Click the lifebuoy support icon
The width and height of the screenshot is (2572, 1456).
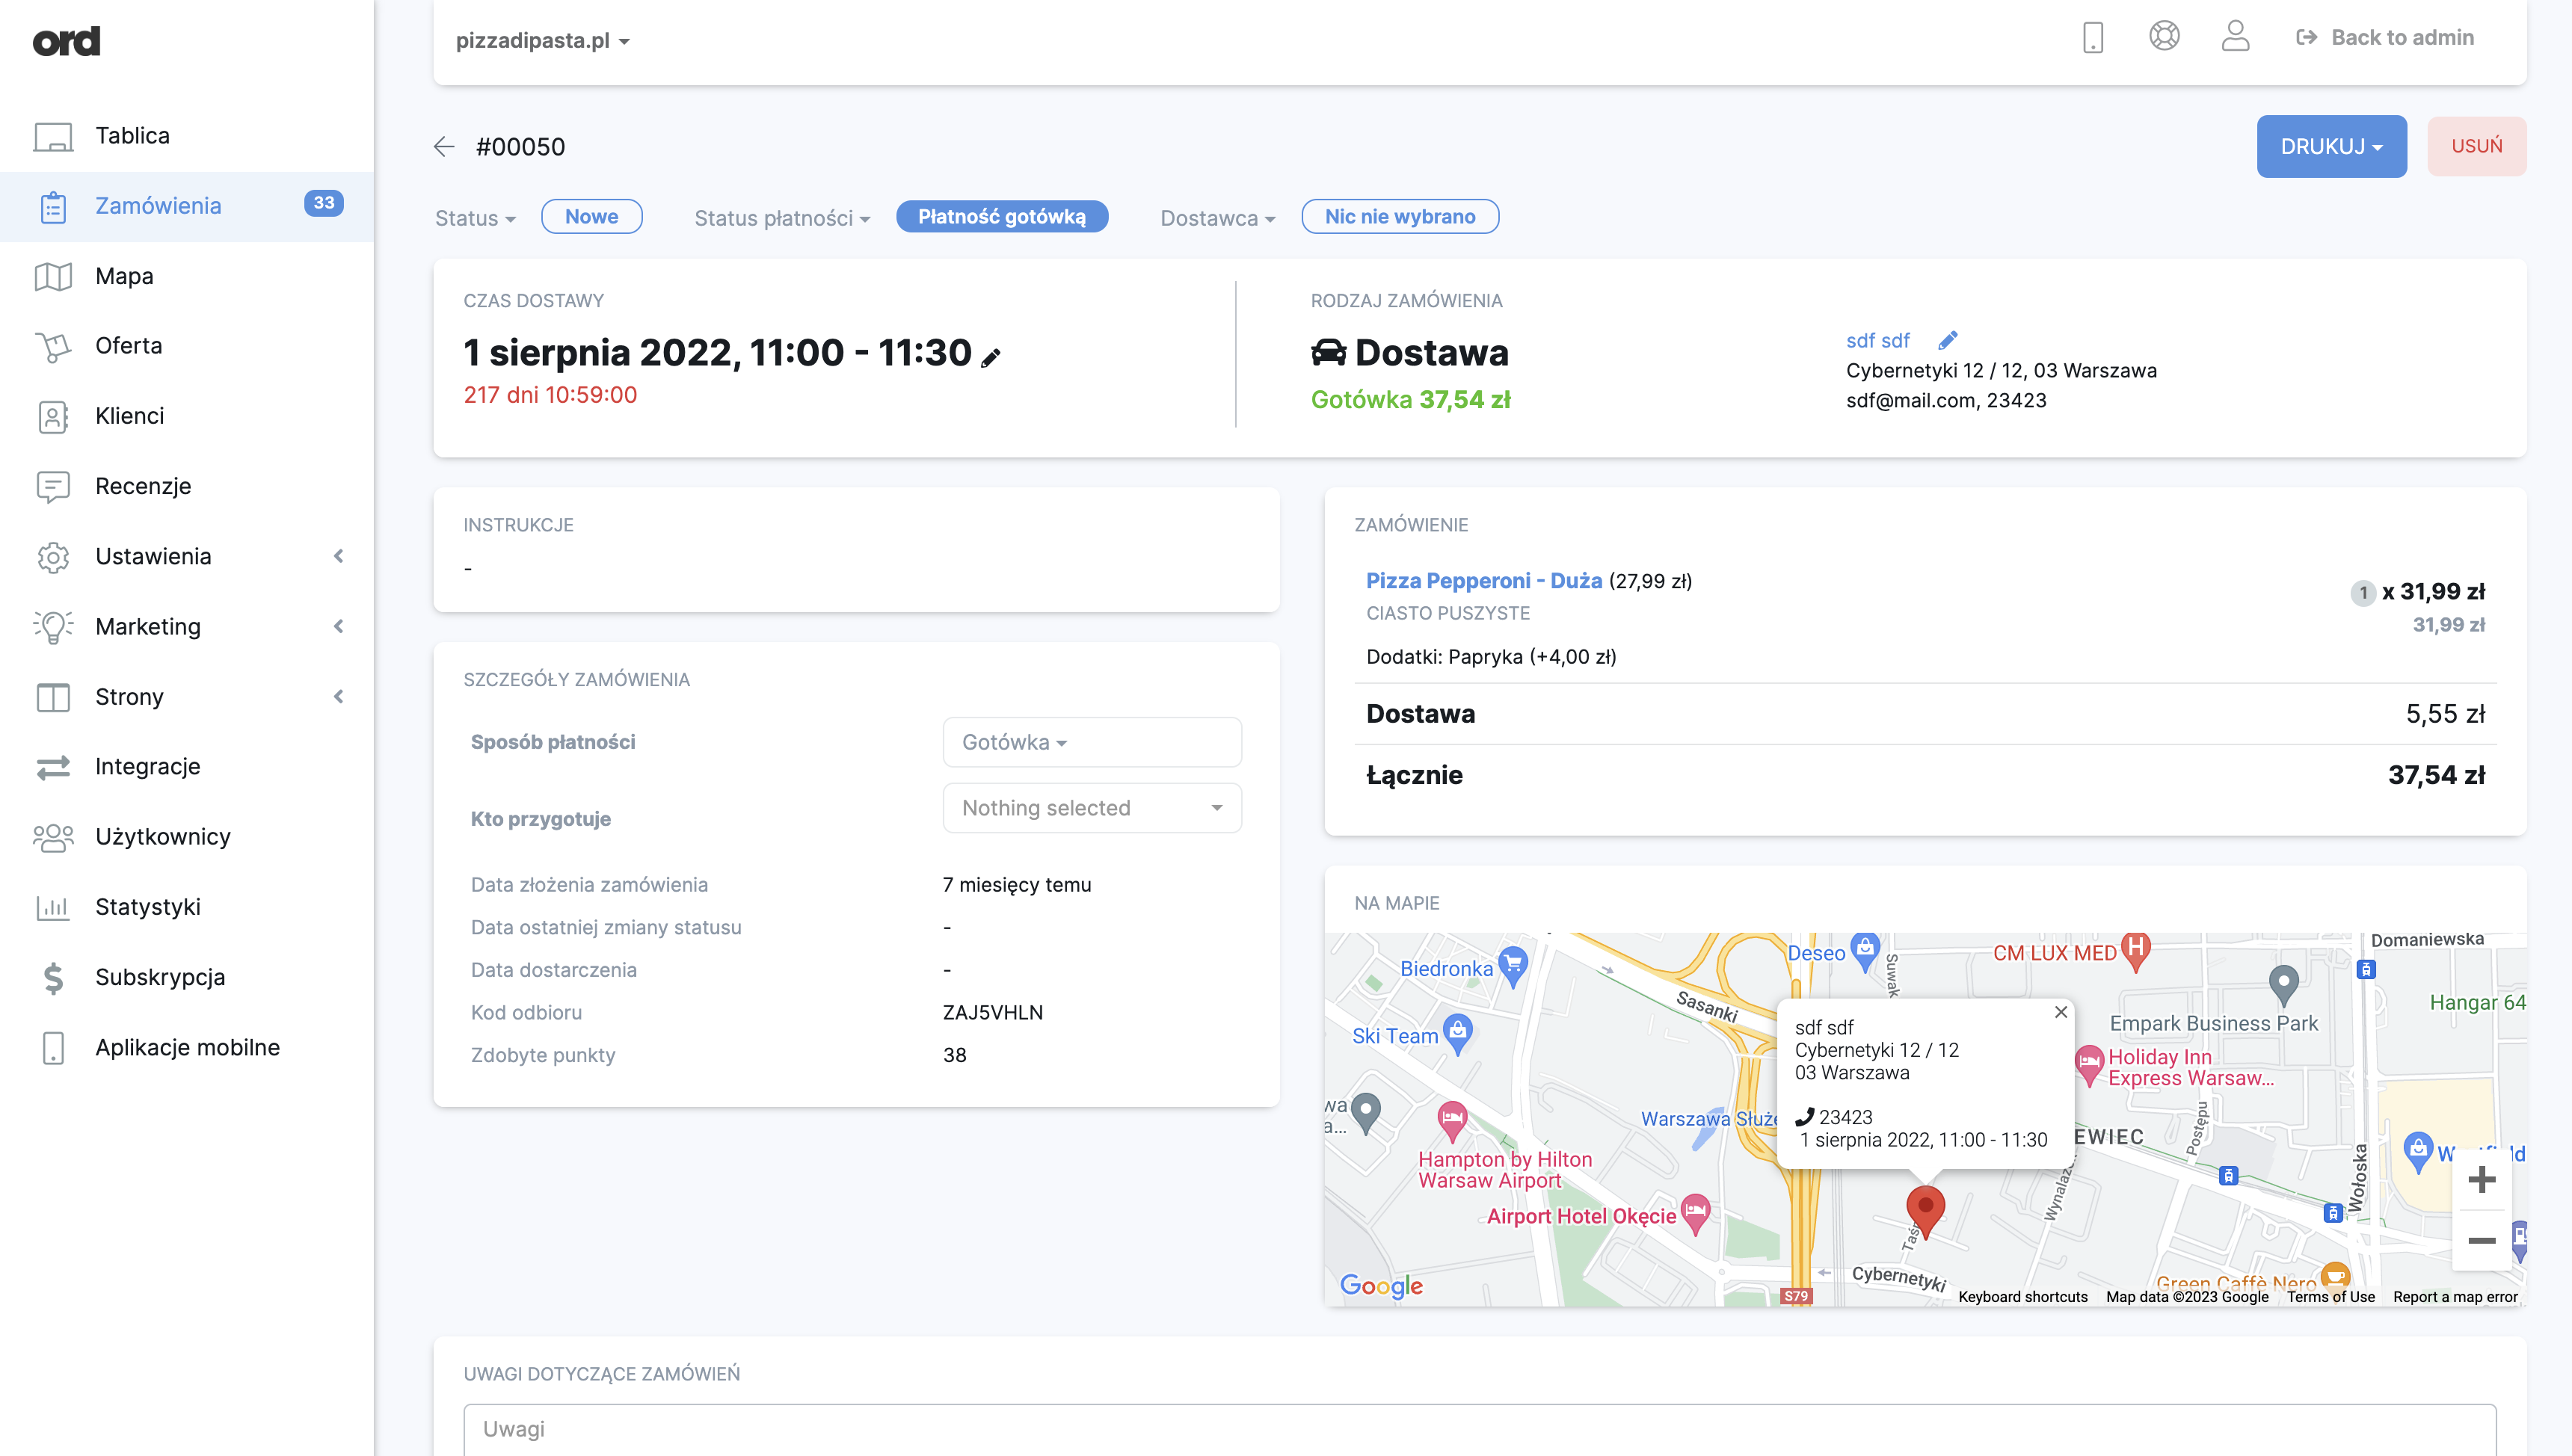[2164, 37]
